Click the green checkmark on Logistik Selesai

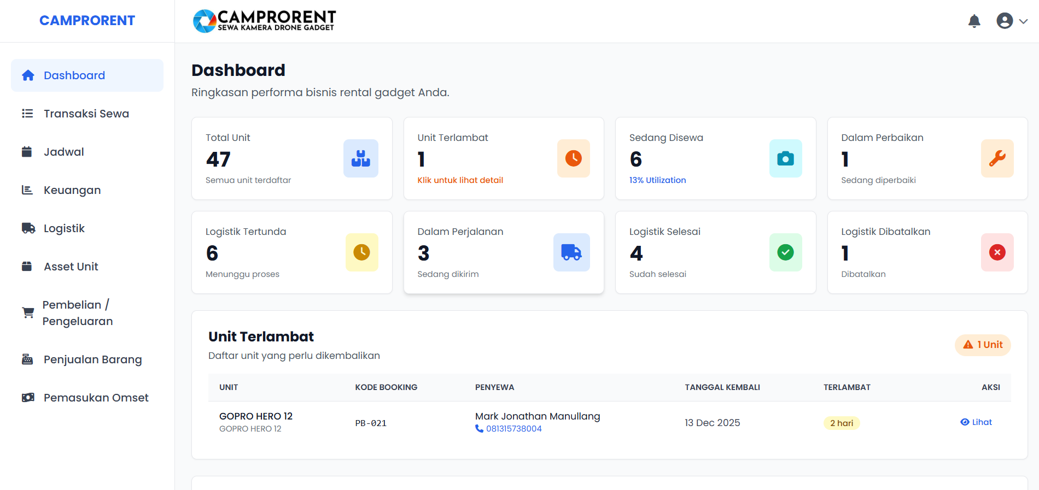[x=785, y=252]
